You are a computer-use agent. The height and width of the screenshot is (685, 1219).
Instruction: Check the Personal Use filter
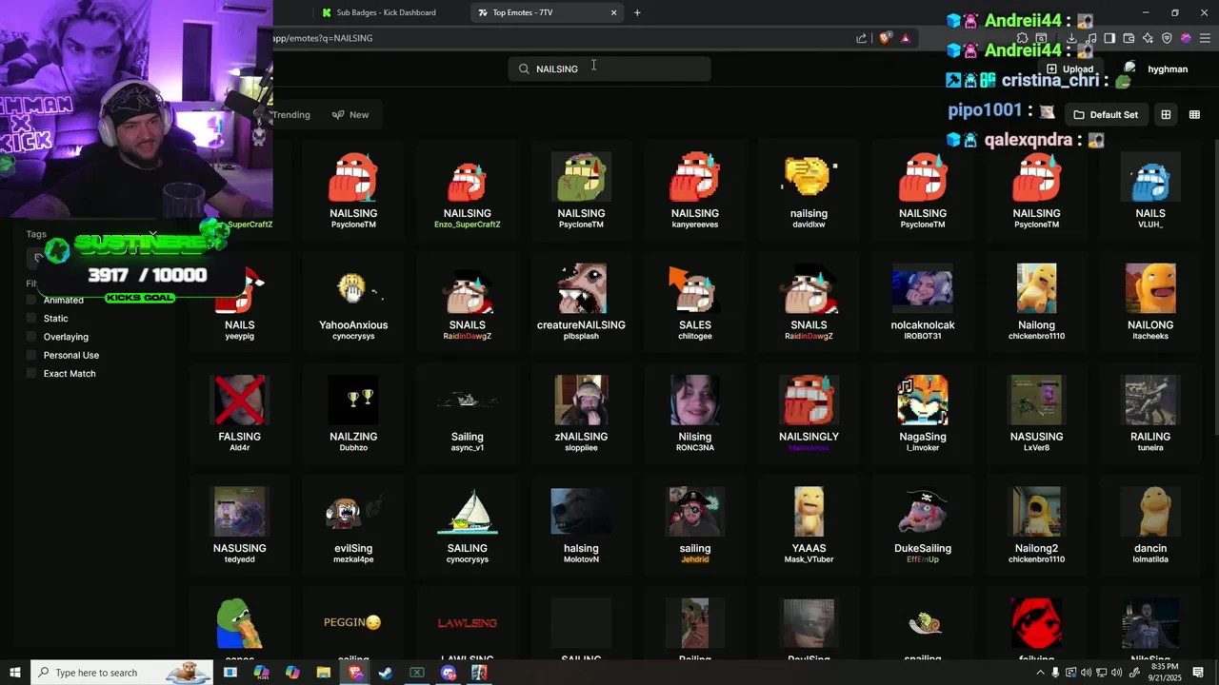(31, 355)
